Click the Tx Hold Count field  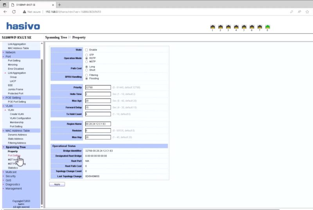(98, 114)
